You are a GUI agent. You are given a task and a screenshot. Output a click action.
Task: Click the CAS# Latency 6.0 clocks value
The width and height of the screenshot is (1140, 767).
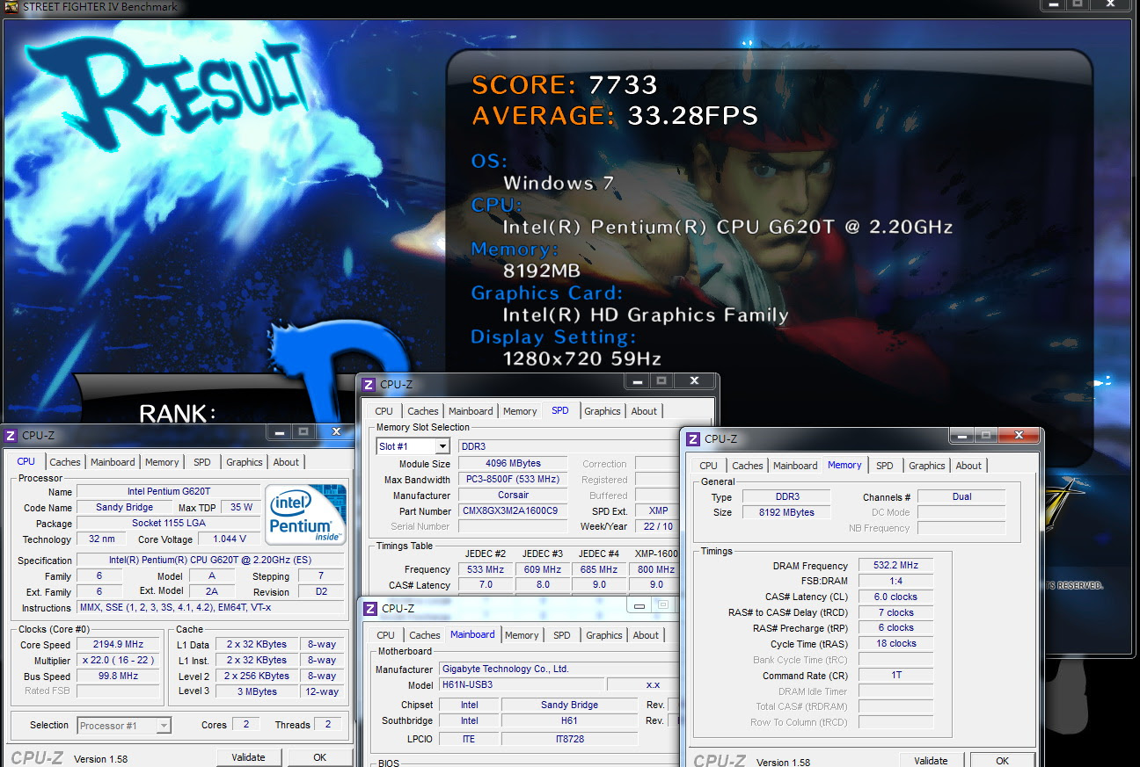pos(895,597)
